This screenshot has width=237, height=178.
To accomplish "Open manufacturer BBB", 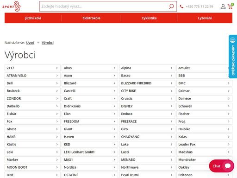I will pyautogui.click(x=204, y=76).
